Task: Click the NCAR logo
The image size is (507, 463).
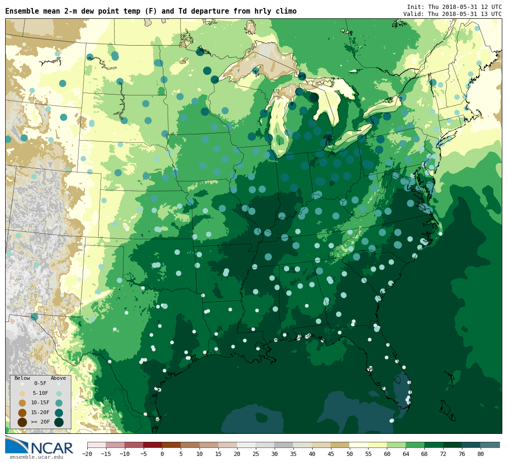Action: tap(39, 445)
